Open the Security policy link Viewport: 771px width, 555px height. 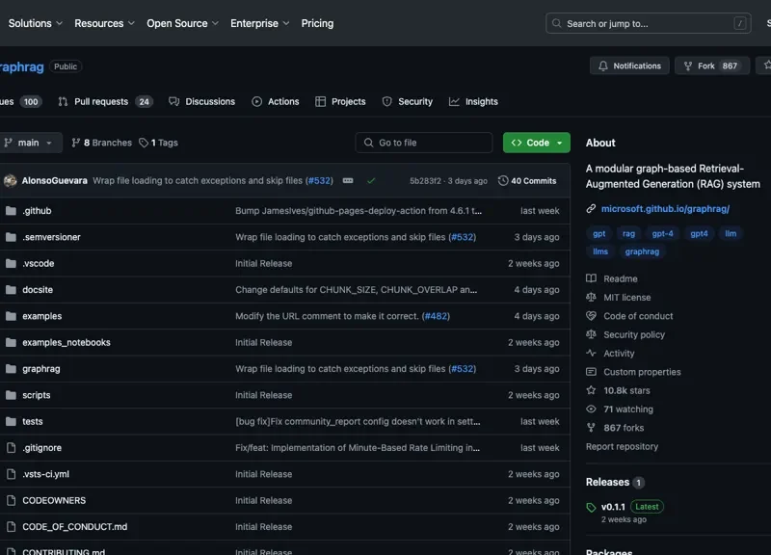point(625,334)
